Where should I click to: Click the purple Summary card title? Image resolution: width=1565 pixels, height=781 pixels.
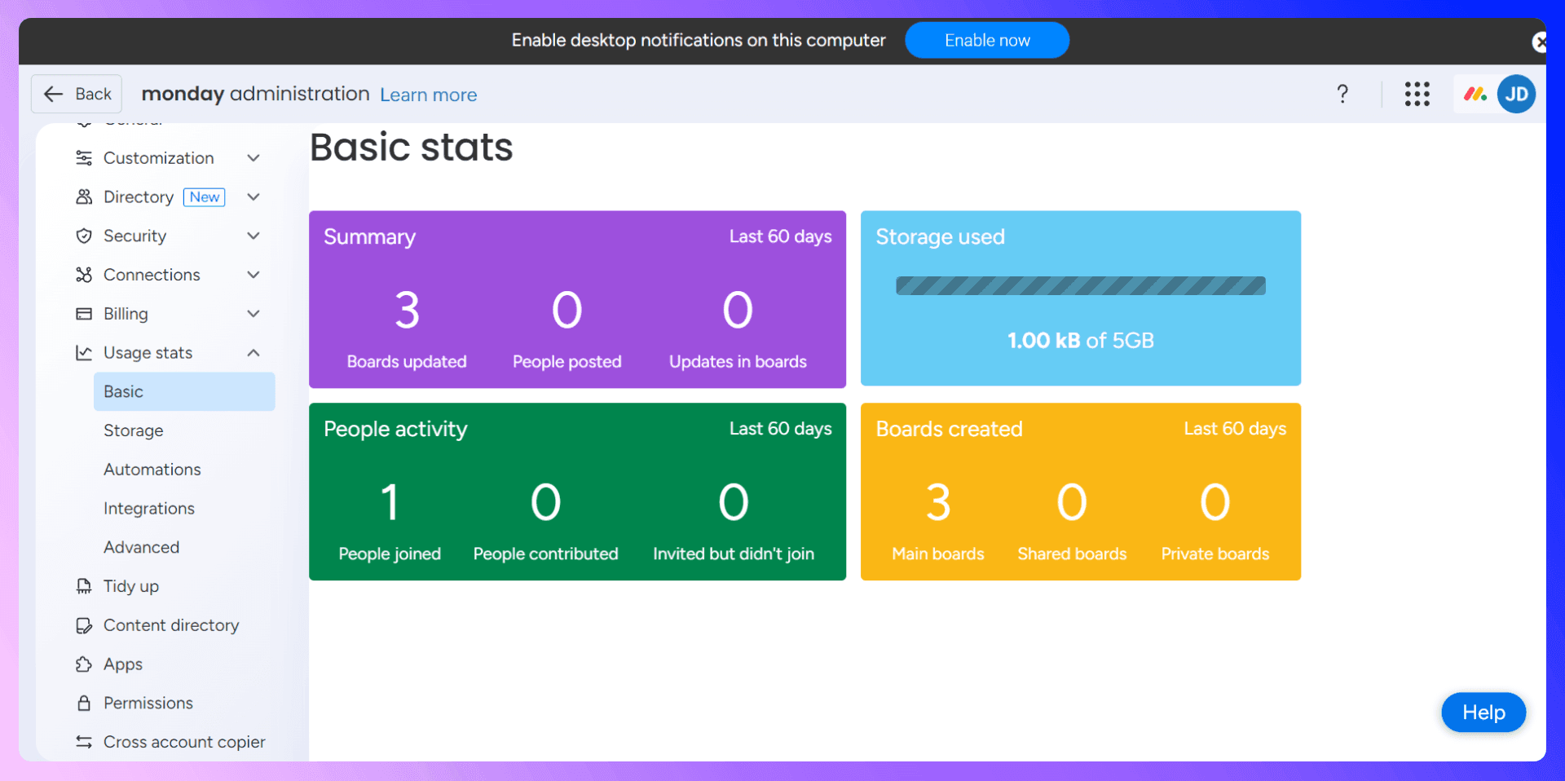tap(370, 237)
